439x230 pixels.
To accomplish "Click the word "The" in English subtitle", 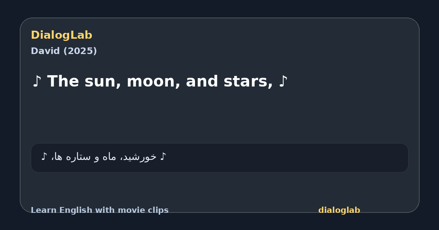I will coord(63,81).
